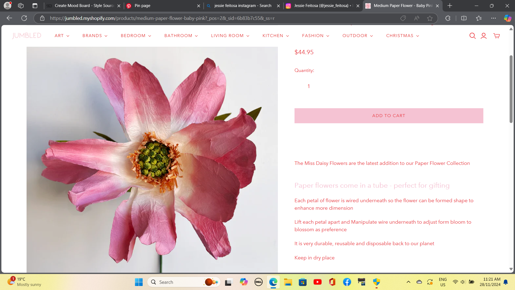515x290 pixels.
Task: Click the page vertical scrollbar thumb
Action: pyautogui.click(x=511, y=89)
